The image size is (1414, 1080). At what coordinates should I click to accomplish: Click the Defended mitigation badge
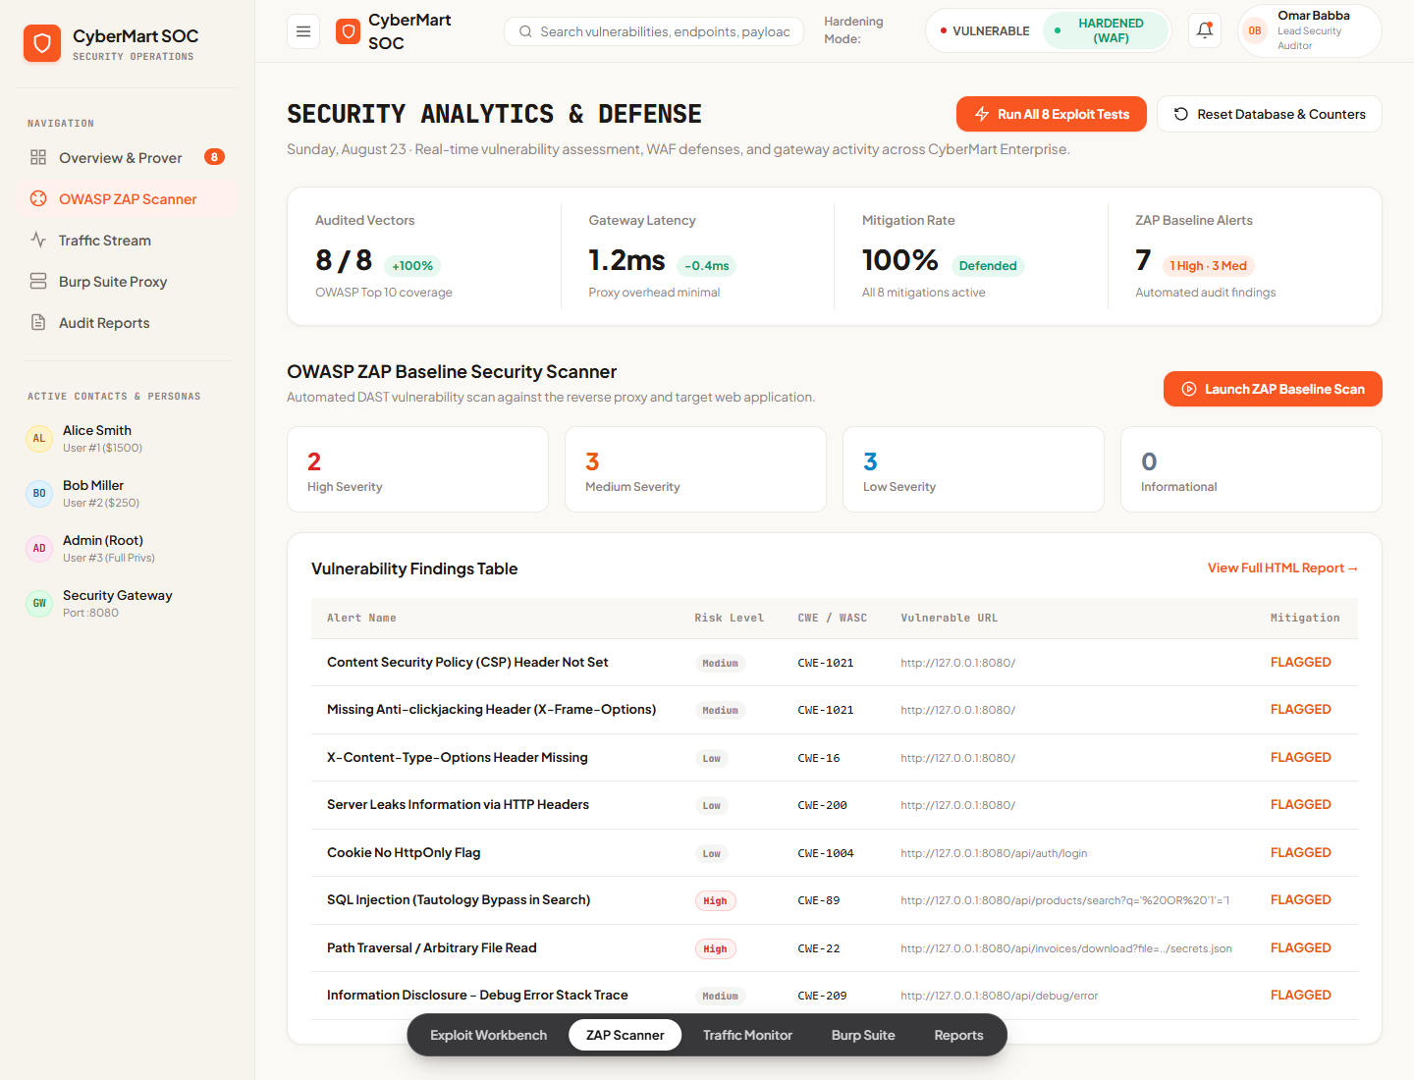tap(988, 265)
